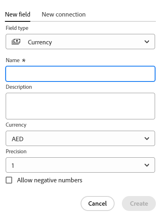Click the 'Allow negative numbers' label text
This screenshot has height=217, width=166.
coord(49,180)
